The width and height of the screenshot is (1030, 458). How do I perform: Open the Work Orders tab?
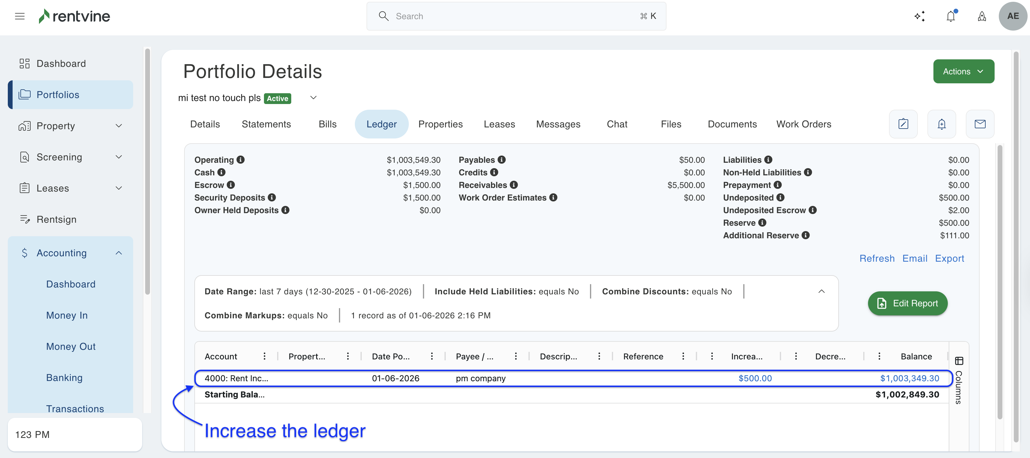point(803,124)
